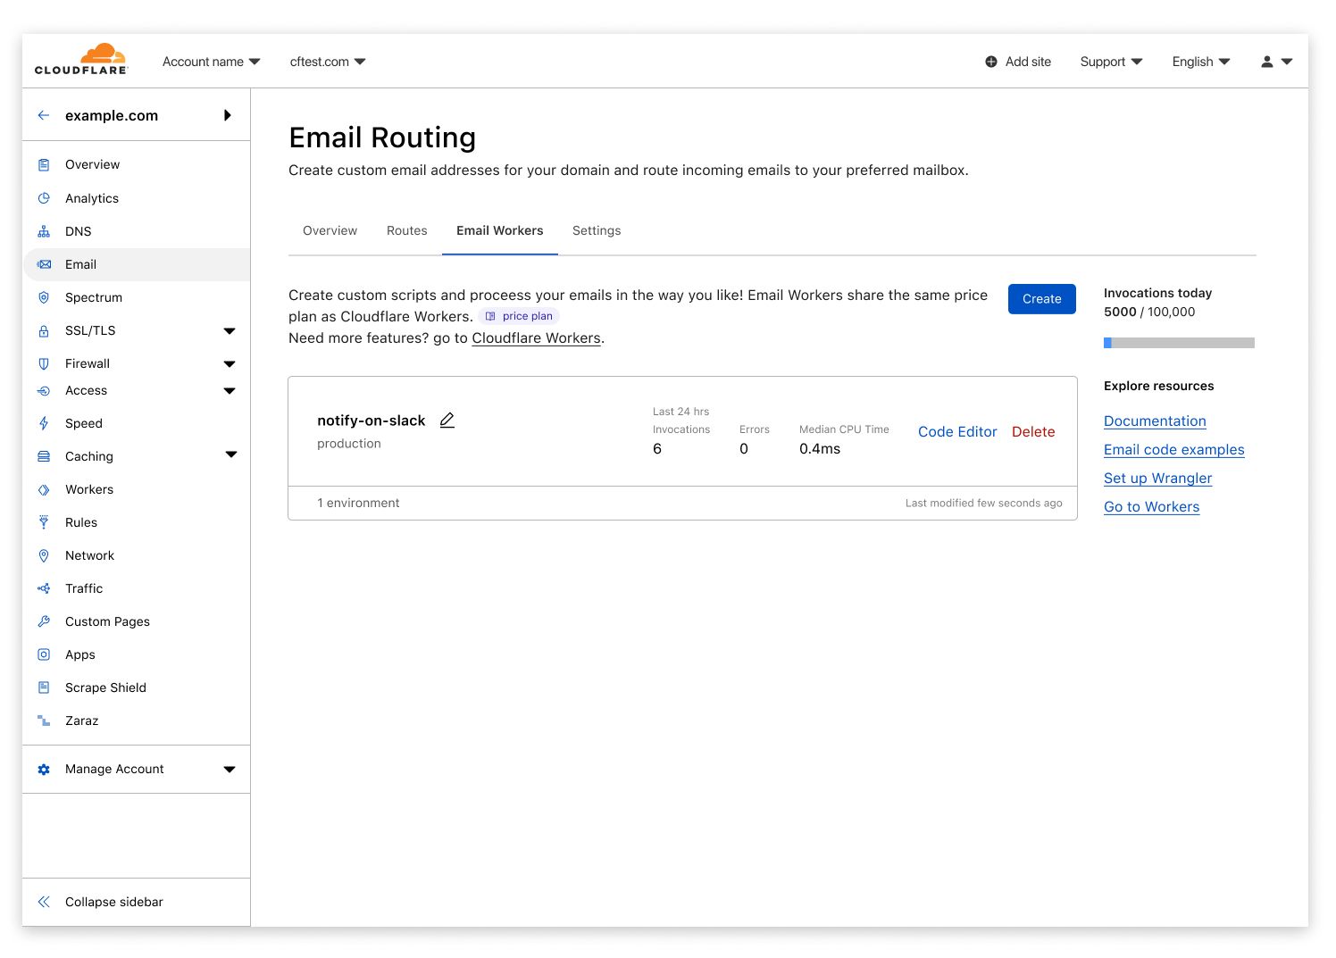Click the Collapse sidebar label
The image size is (1336, 958).
(x=114, y=902)
